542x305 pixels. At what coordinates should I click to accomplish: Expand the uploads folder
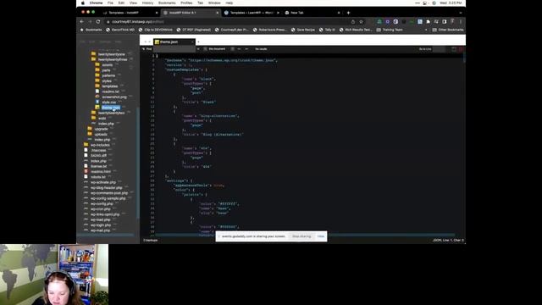101,134
